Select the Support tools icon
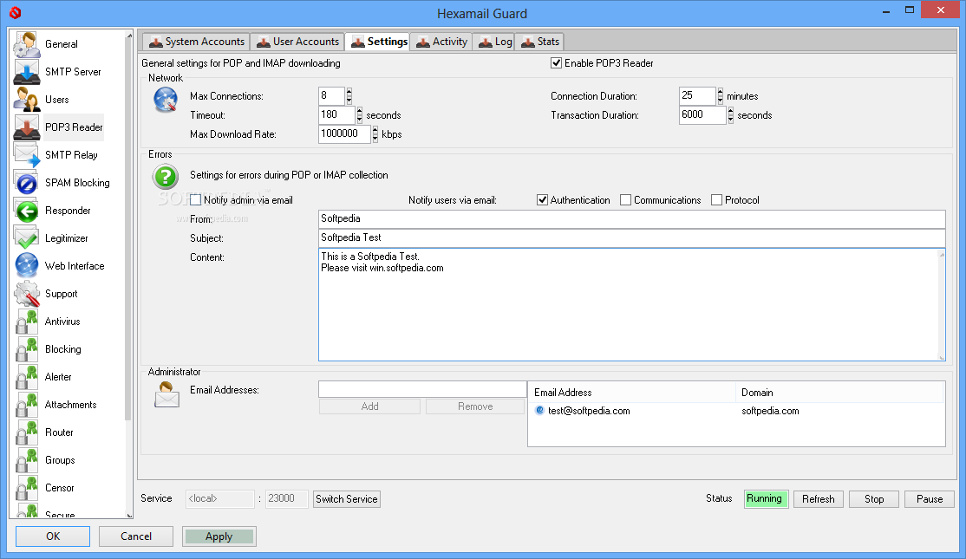966x559 pixels. point(27,294)
